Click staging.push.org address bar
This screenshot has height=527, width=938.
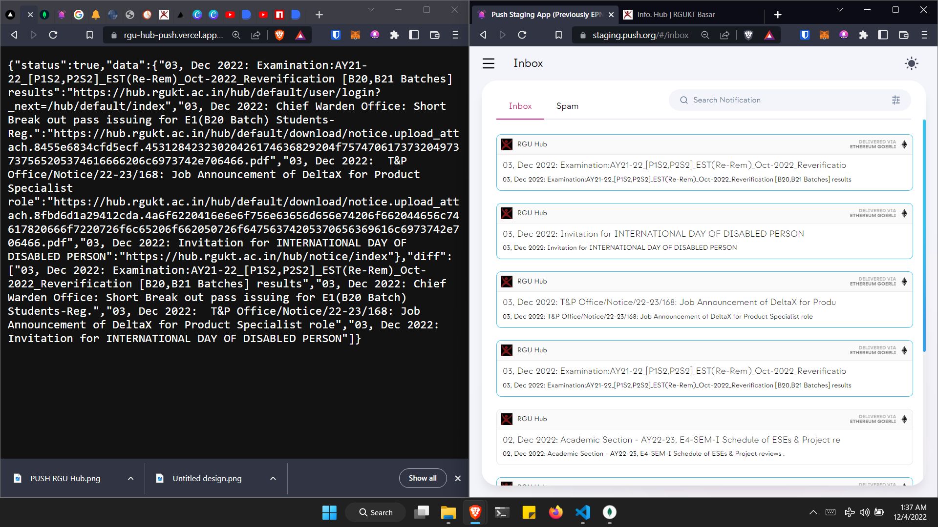[x=640, y=35]
